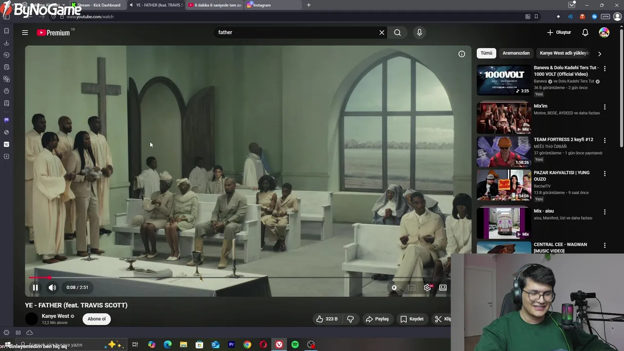Dislike the video
Screen dimensions: 624x351
point(350,319)
